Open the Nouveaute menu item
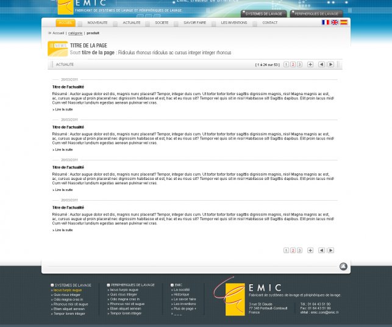 point(98,23)
